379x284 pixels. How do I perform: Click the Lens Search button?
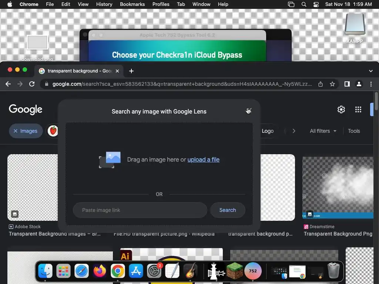click(x=228, y=210)
